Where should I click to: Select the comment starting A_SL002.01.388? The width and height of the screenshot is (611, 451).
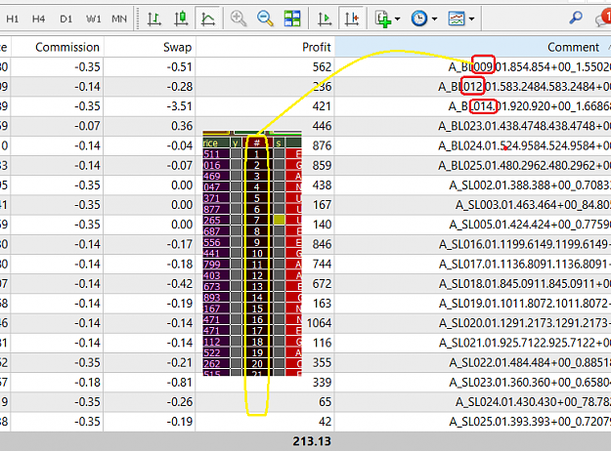pyautogui.click(x=530, y=185)
